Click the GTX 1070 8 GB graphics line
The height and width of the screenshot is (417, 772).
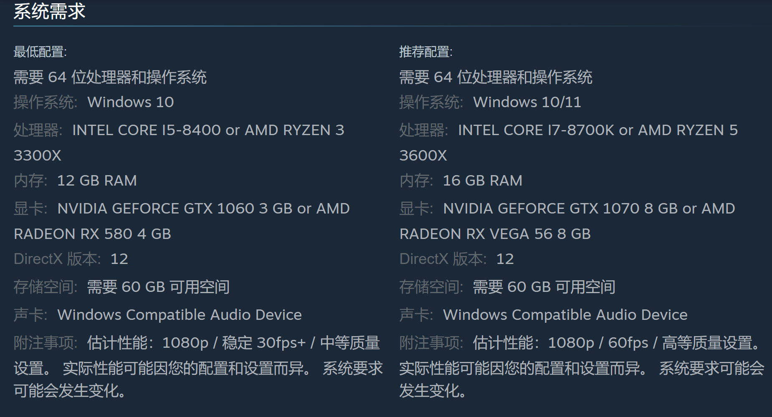(589, 208)
